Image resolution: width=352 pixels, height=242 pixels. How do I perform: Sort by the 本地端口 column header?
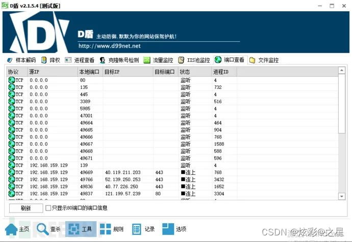[x=90, y=72]
